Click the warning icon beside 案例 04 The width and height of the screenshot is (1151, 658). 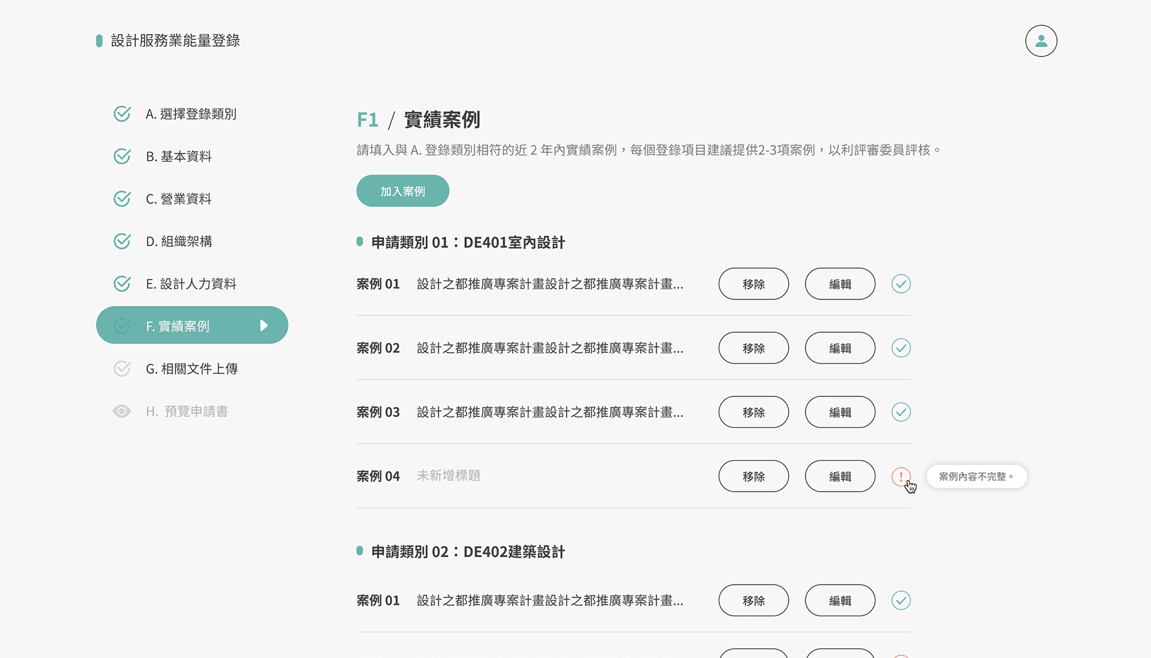(x=901, y=476)
